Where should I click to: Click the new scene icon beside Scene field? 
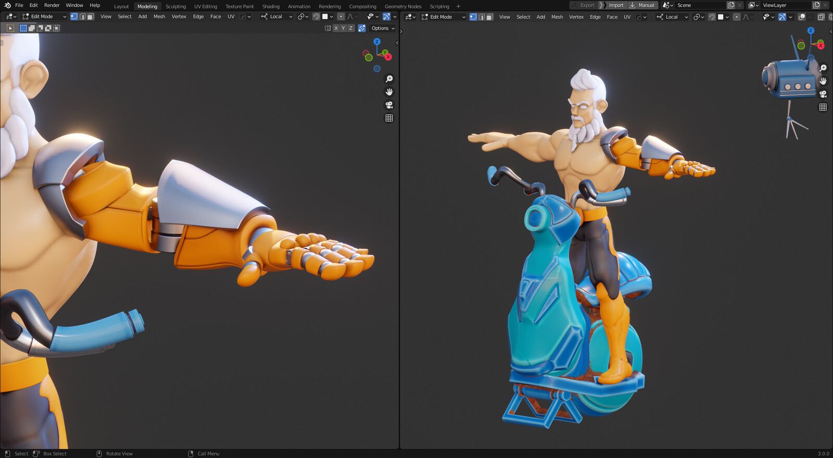click(x=731, y=5)
